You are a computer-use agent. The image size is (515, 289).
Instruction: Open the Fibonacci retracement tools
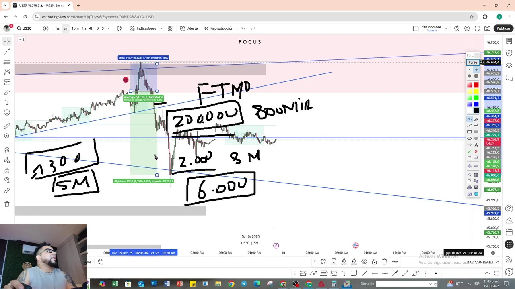point(7,61)
